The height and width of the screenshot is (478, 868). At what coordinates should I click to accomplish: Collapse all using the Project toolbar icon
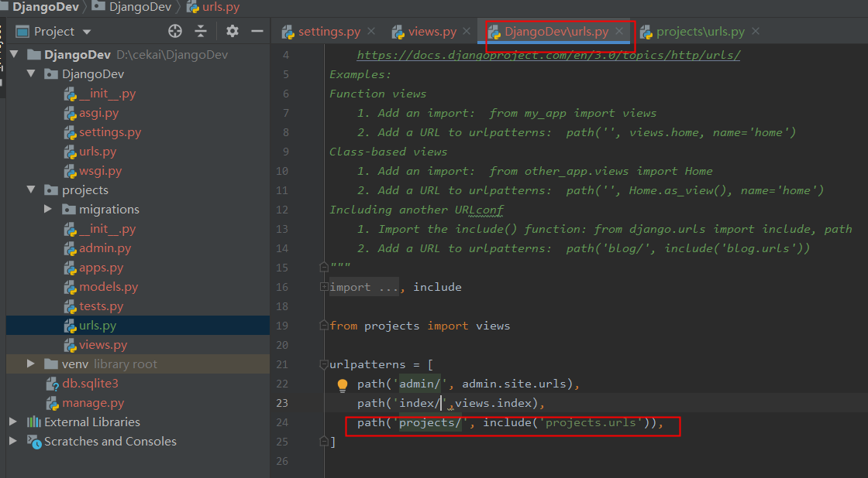click(x=201, y=32)
